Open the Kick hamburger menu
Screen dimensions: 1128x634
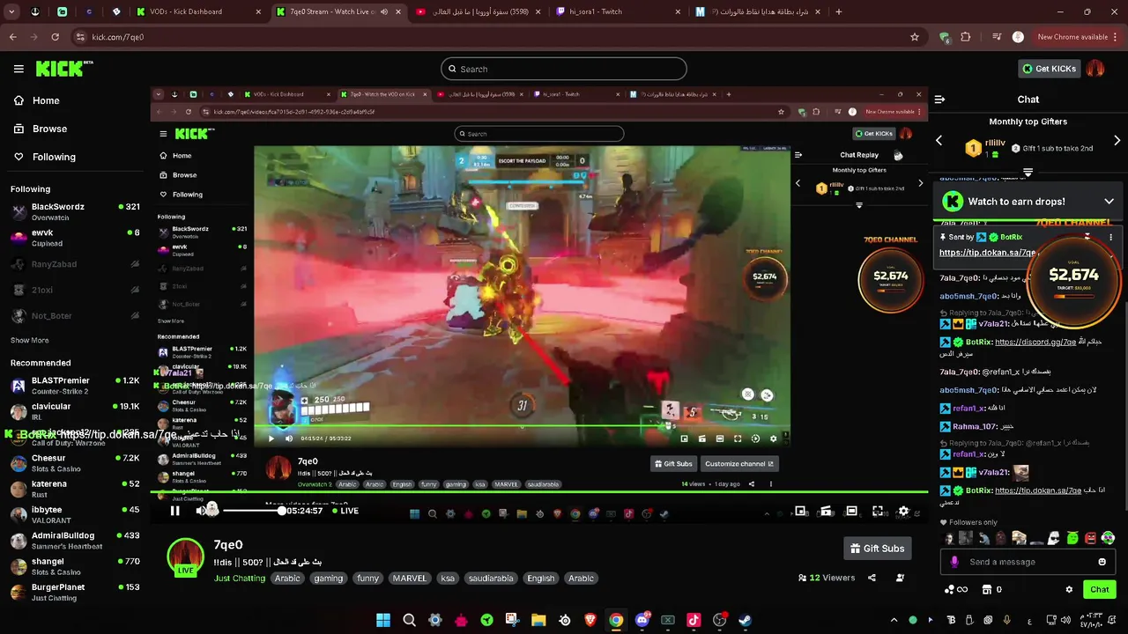[x=19, y=69]
